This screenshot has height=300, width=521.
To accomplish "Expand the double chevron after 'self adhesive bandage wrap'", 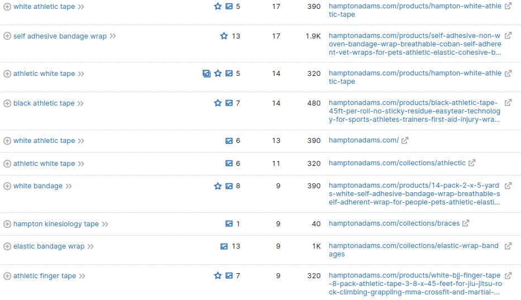I will [113, 36].
